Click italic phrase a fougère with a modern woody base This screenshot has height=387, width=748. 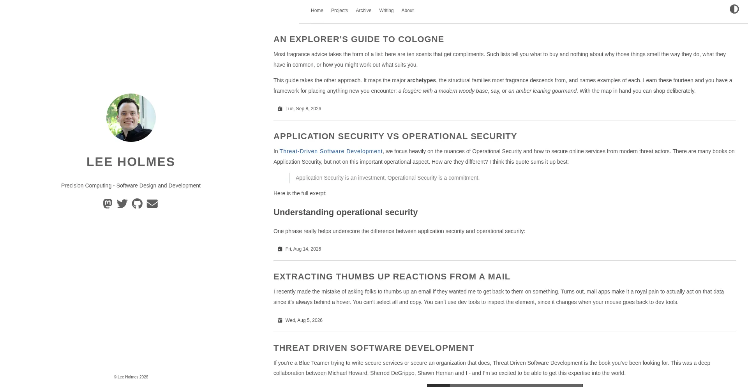click(x=443, y=91)
